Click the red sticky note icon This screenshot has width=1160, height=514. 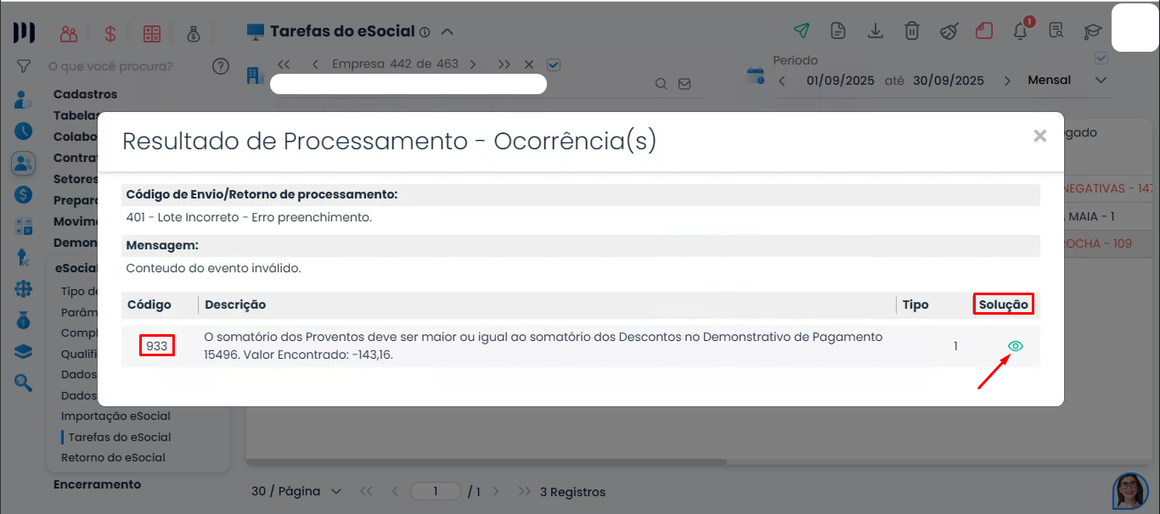984,31
